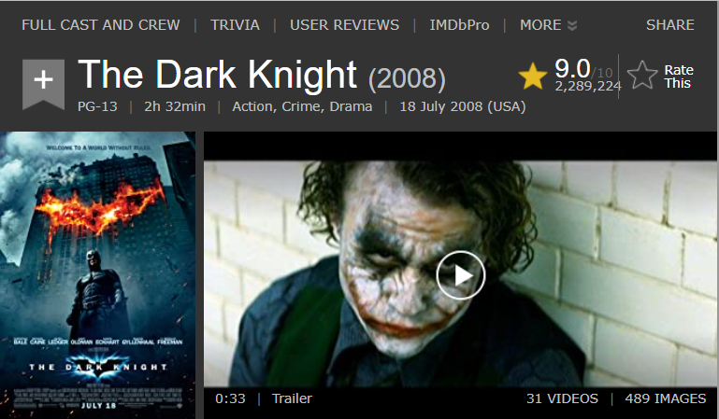This screenshot has height=419, width=719.
Task: Open the 2,289,224 ratings count
Action: point(588,86)
